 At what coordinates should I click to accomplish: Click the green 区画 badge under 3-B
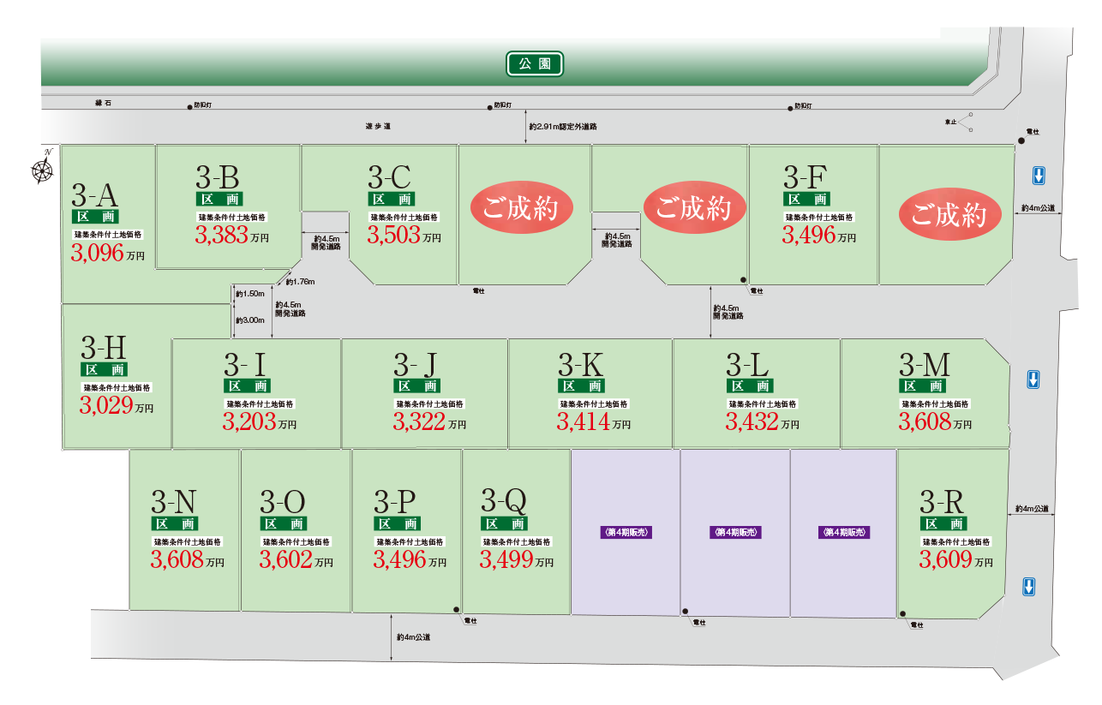point(218,199)
